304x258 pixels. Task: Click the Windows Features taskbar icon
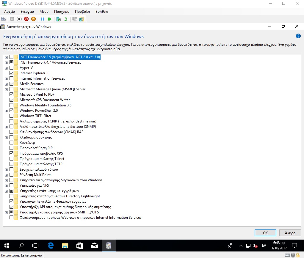[x=109, y=246]
